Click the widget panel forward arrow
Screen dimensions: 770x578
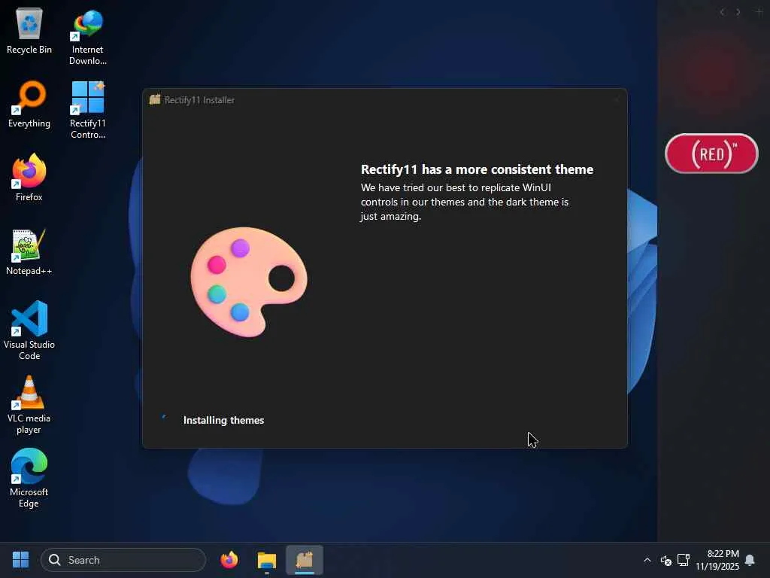(x=738, y=12)
